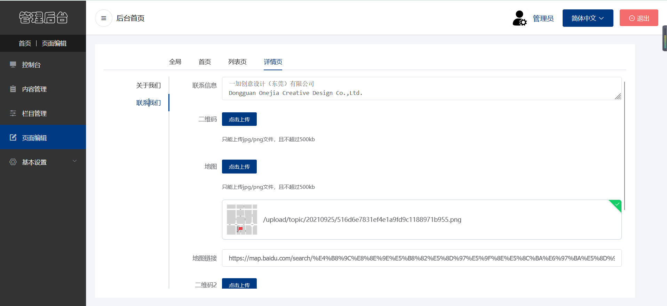Open 页面编辑 in sidebar
The width and height of the screenshot is (667, 306).
(x=43, y=137)
